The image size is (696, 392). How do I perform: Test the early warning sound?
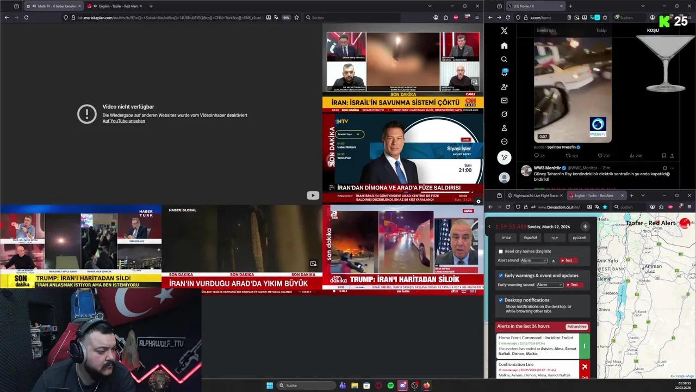pos(574,285)
